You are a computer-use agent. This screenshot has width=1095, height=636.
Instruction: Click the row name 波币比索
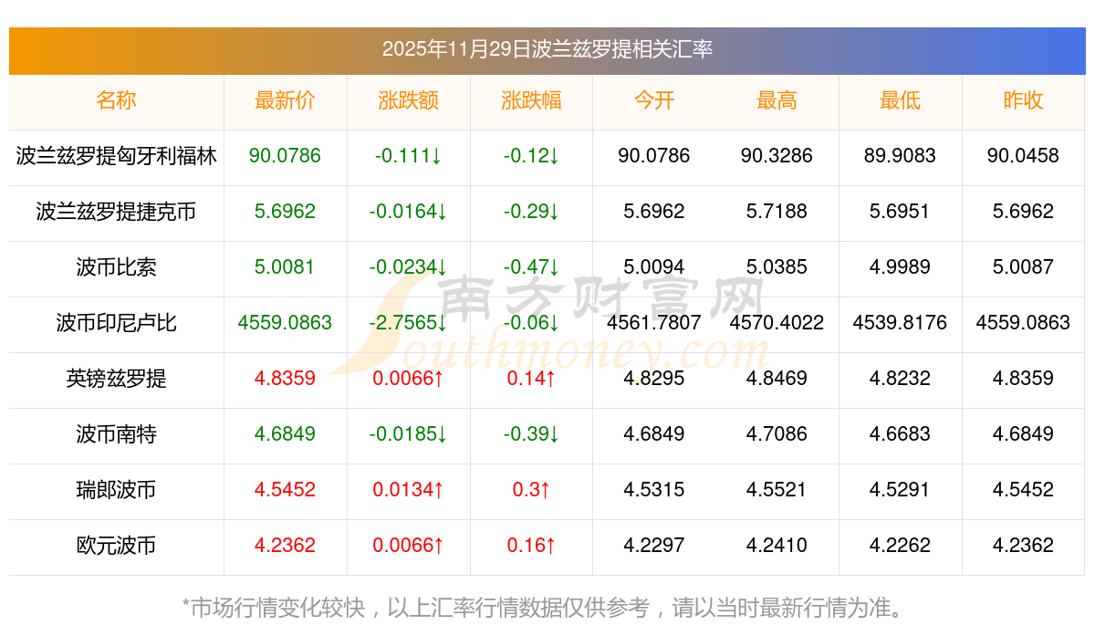[x=117, y=267]
